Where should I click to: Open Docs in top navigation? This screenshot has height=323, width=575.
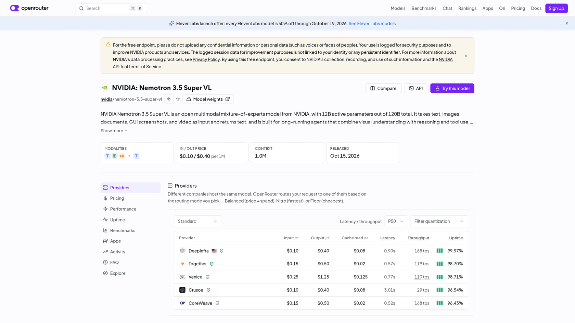pyautogui.click(x=536, y=8)
